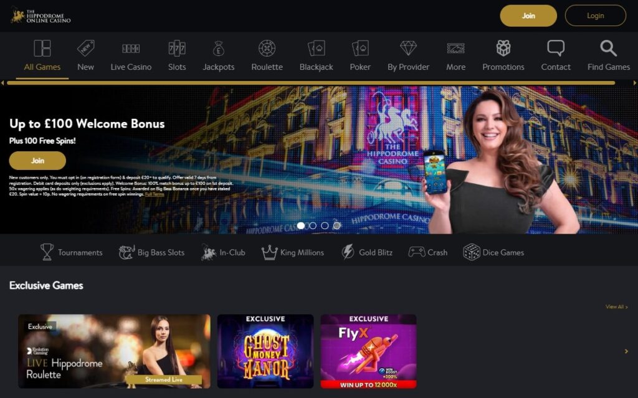Screen dimensions: 638x398
Task: Select the Roulette wheel icon
Action: pos(267,48)
